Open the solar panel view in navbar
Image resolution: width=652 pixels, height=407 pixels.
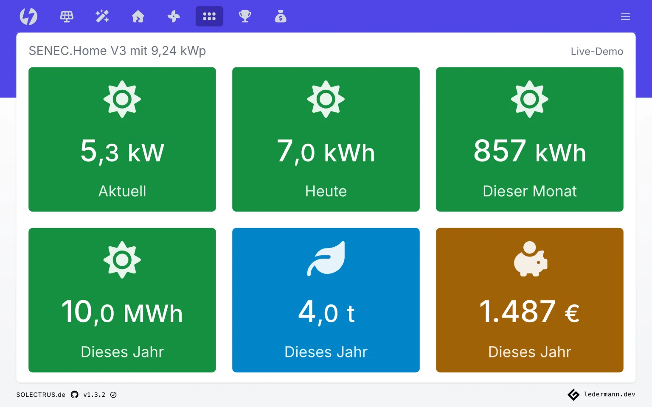[67, 17]
